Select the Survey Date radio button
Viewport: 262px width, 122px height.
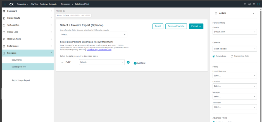coord(214,56)
